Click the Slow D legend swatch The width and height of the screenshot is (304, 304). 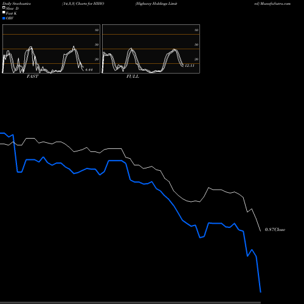[4, 7]
